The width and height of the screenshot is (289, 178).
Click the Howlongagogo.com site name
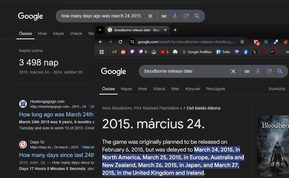click(47, 101)
